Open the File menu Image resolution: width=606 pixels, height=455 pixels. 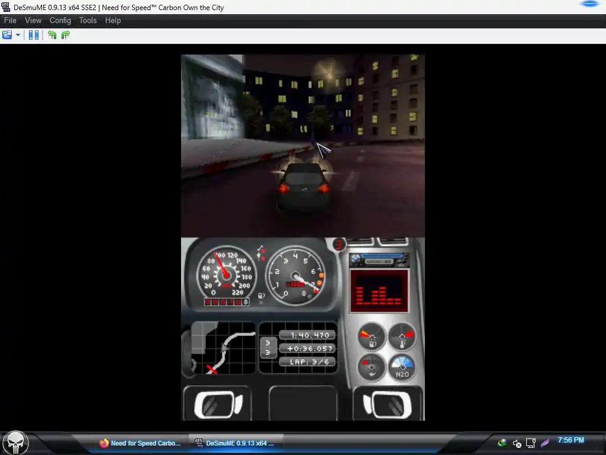pos(10,21)
